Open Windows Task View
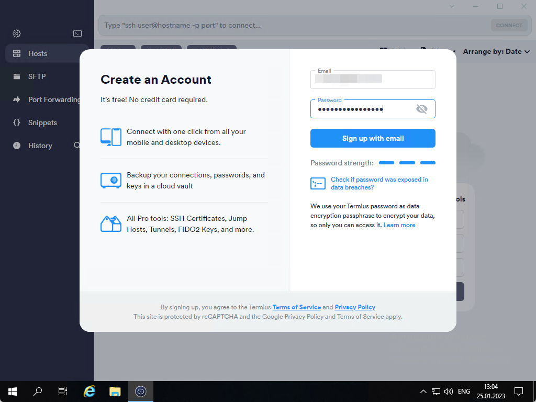Screen dimensions: 536x402 (63, 391)
